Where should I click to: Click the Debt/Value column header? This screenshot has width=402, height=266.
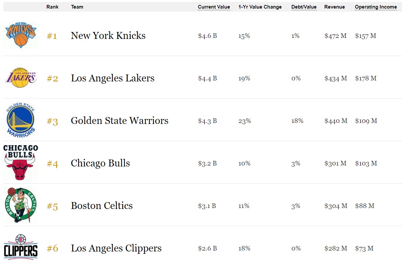coord(304,7)
